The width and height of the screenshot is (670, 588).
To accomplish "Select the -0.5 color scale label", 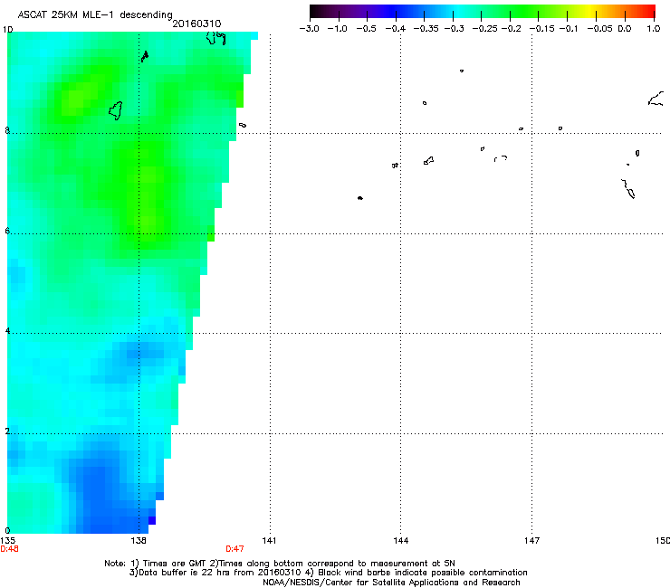I will click(366, 29).
